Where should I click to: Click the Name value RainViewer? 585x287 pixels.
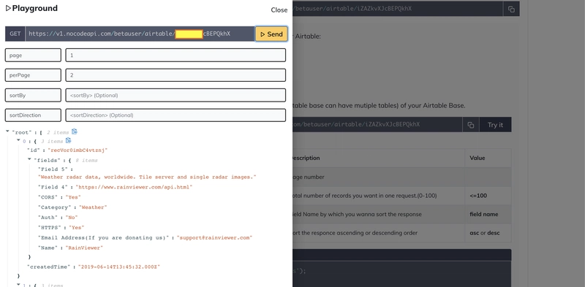pos(84,248)
